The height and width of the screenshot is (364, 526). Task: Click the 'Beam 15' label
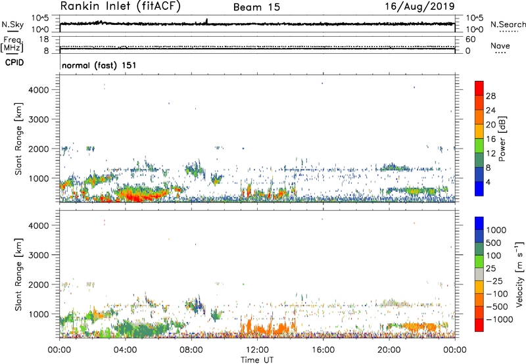[x=256, y=7]
